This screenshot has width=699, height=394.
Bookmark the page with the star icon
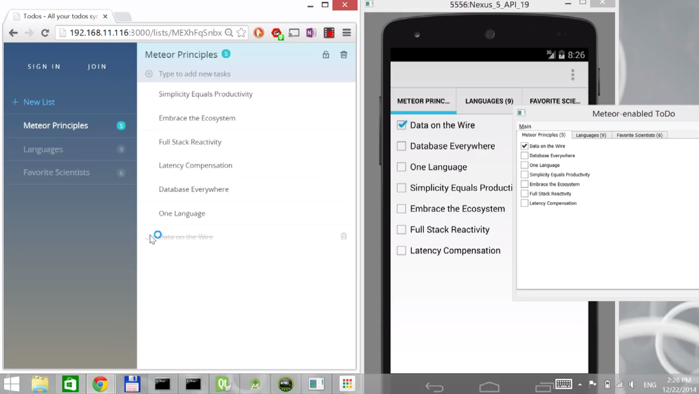(241, 33)
